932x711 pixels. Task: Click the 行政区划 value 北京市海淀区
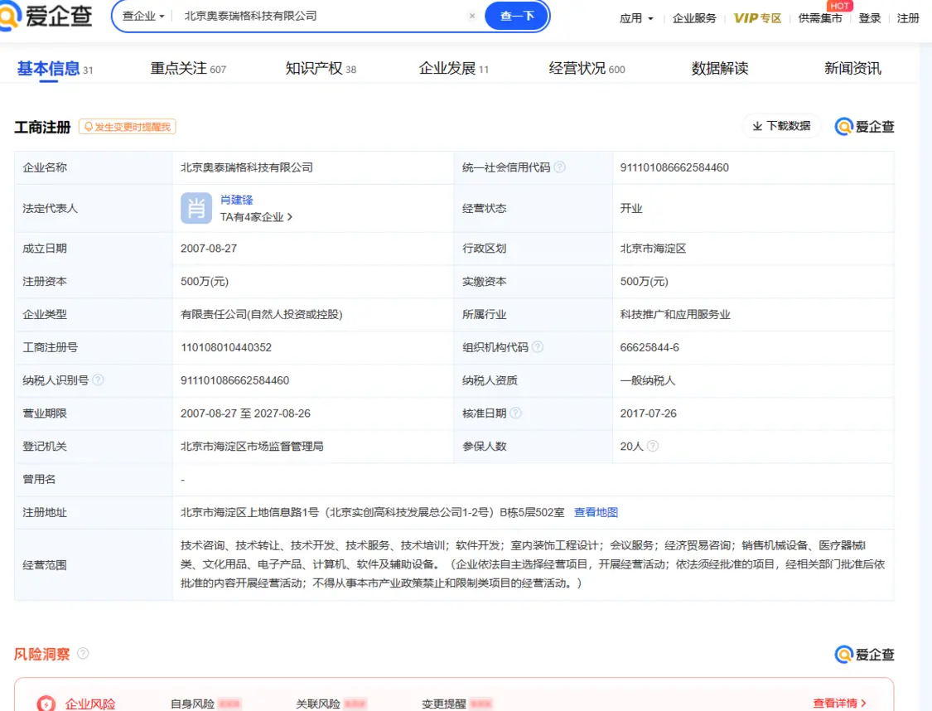click(653, 249)
